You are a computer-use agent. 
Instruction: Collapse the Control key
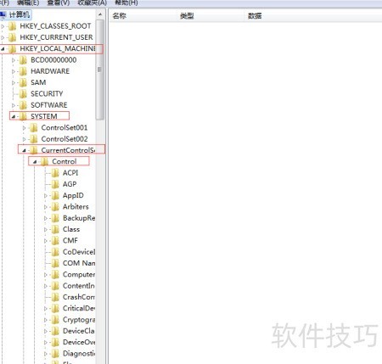[x=35, y=162]
